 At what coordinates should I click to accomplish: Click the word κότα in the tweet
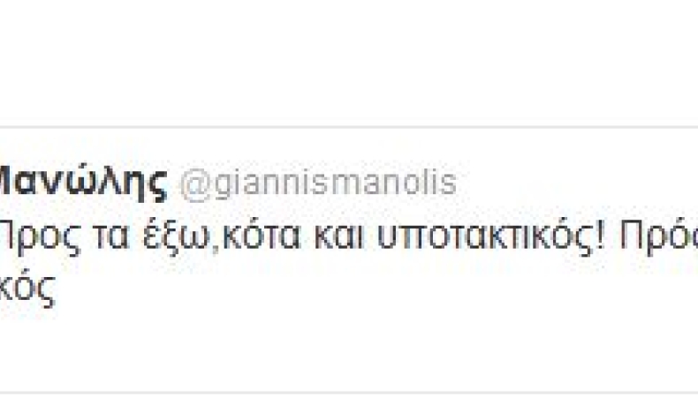262,236
